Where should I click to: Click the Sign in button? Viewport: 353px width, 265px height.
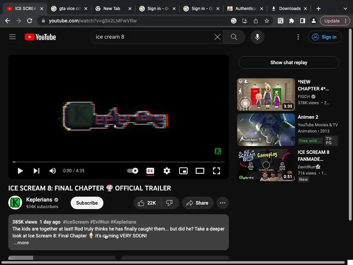(x=325, y=37)
